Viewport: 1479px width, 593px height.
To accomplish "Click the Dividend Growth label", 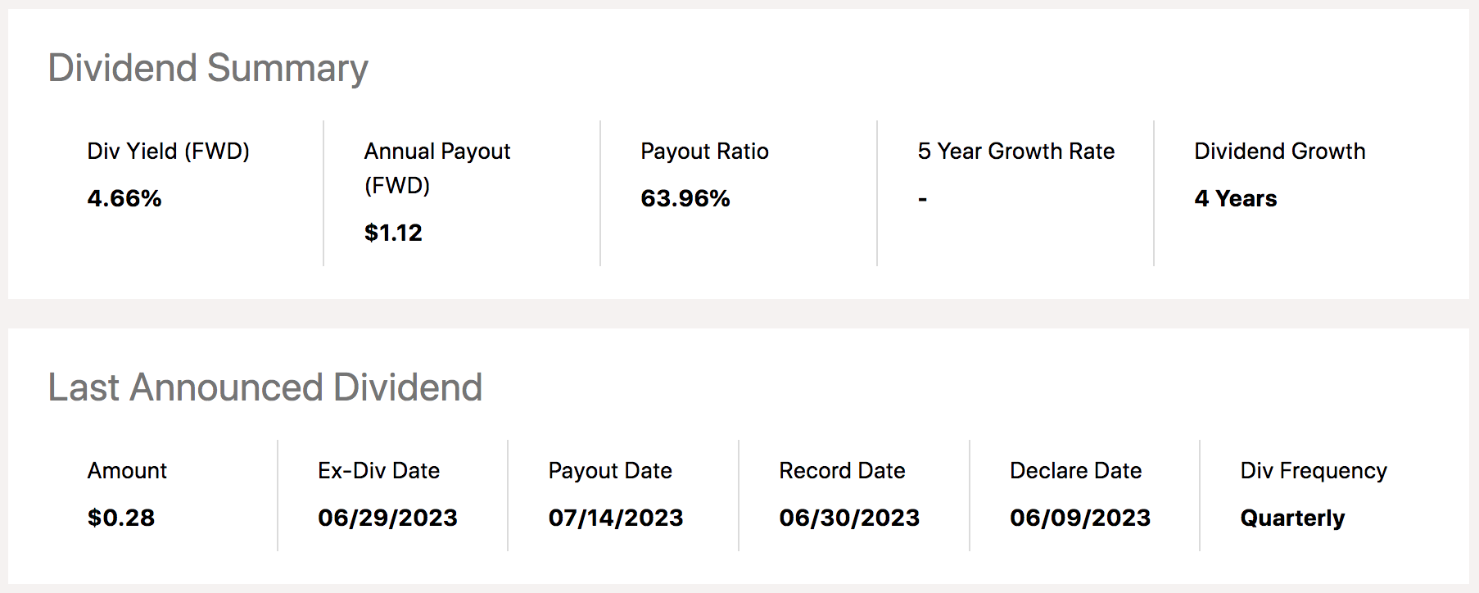I will pyautogui.click(x=1280, y=152).
